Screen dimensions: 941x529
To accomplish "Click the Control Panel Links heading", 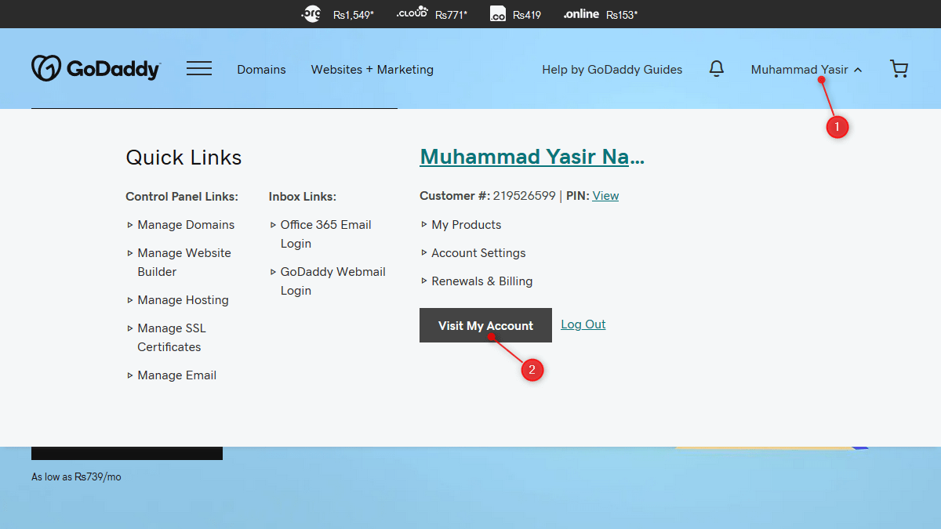I will point(182,197).
